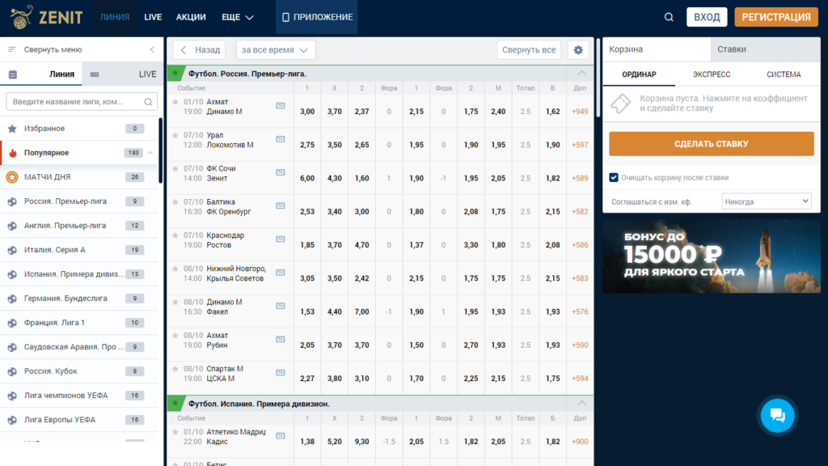
Task: Click football icon for Лига чемпионов УЕФА
Action: pos(12,396)
